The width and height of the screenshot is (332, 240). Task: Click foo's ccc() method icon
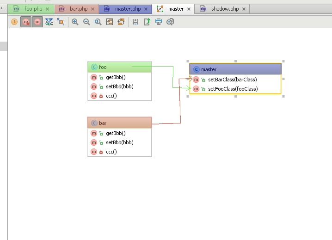94,96
